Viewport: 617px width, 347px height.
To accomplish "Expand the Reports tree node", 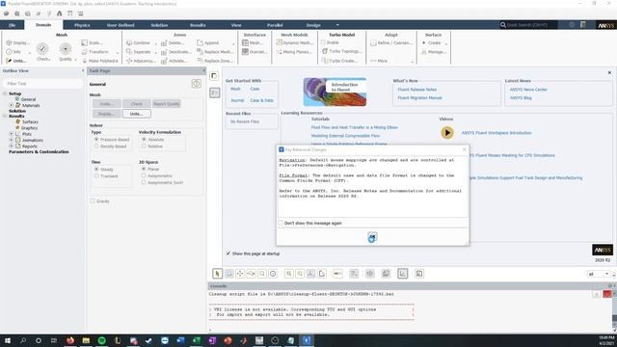I will [x=12, y=147].
